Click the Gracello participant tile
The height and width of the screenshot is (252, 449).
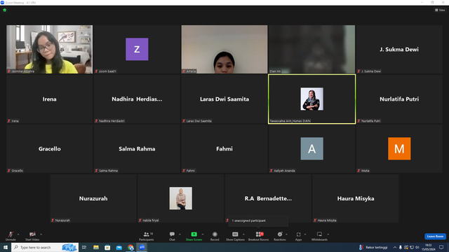(50, 148)
